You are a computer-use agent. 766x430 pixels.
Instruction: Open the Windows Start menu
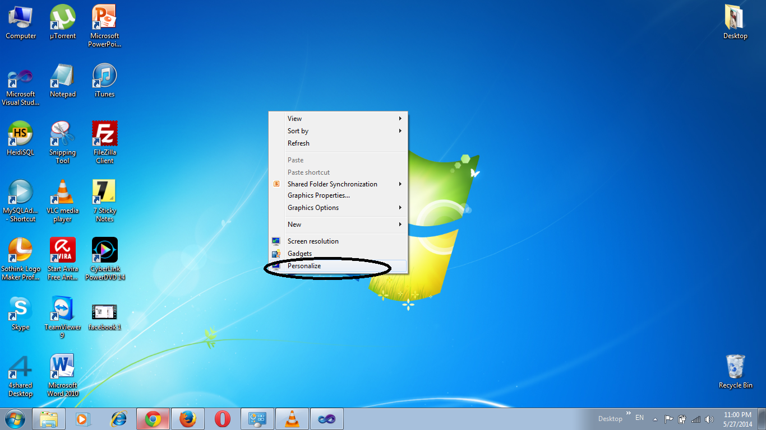(x=15, y=419)
